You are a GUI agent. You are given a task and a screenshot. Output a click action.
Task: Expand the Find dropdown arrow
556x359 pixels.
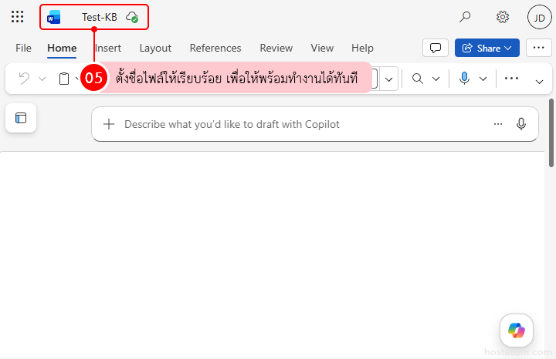436,79
